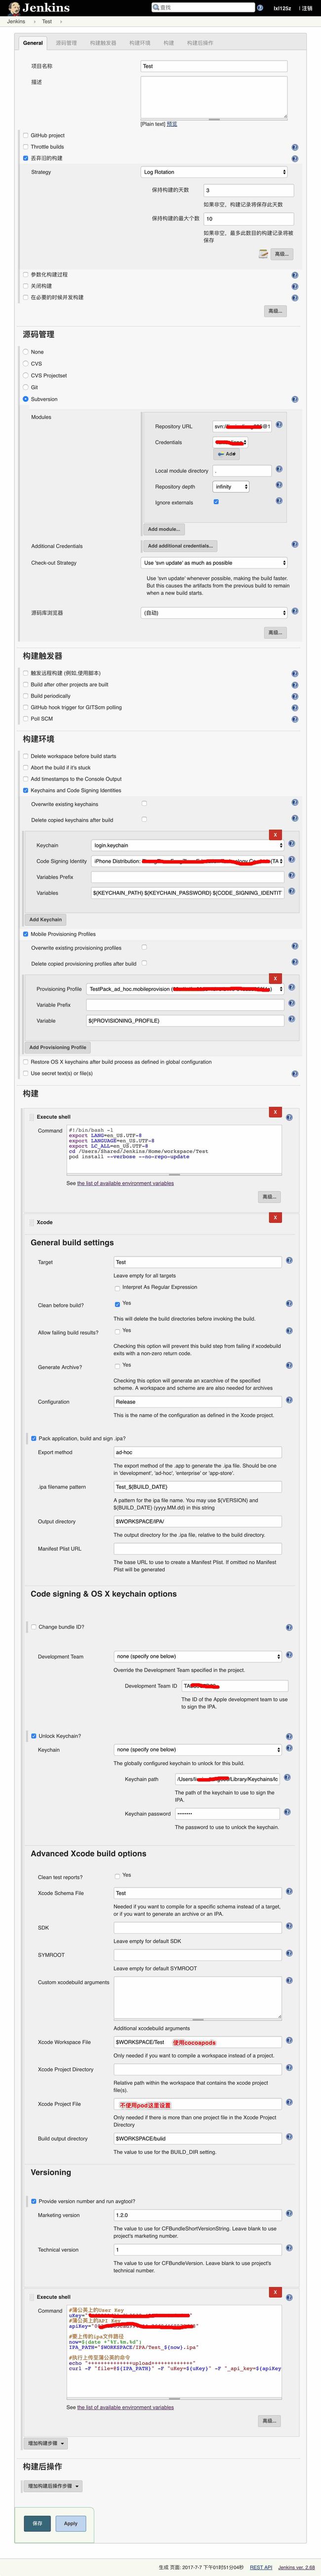This screenshot has height=2576, width=321.
Task: Open help for Keychain password field
Action: click(x=287, y=1811)
